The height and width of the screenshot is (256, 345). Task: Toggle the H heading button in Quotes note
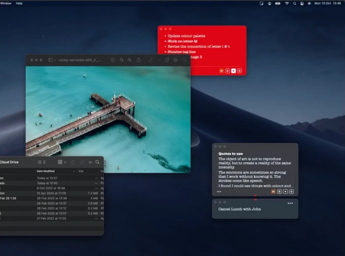tap(273, 192)
